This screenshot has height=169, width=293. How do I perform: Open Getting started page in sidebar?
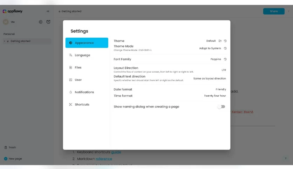pyautogui.click(x=27, y=41)
